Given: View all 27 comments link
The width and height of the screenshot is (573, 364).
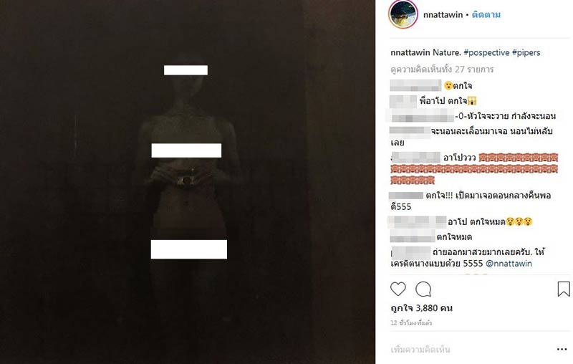Looking at the screenshot, I should point(442,69).
